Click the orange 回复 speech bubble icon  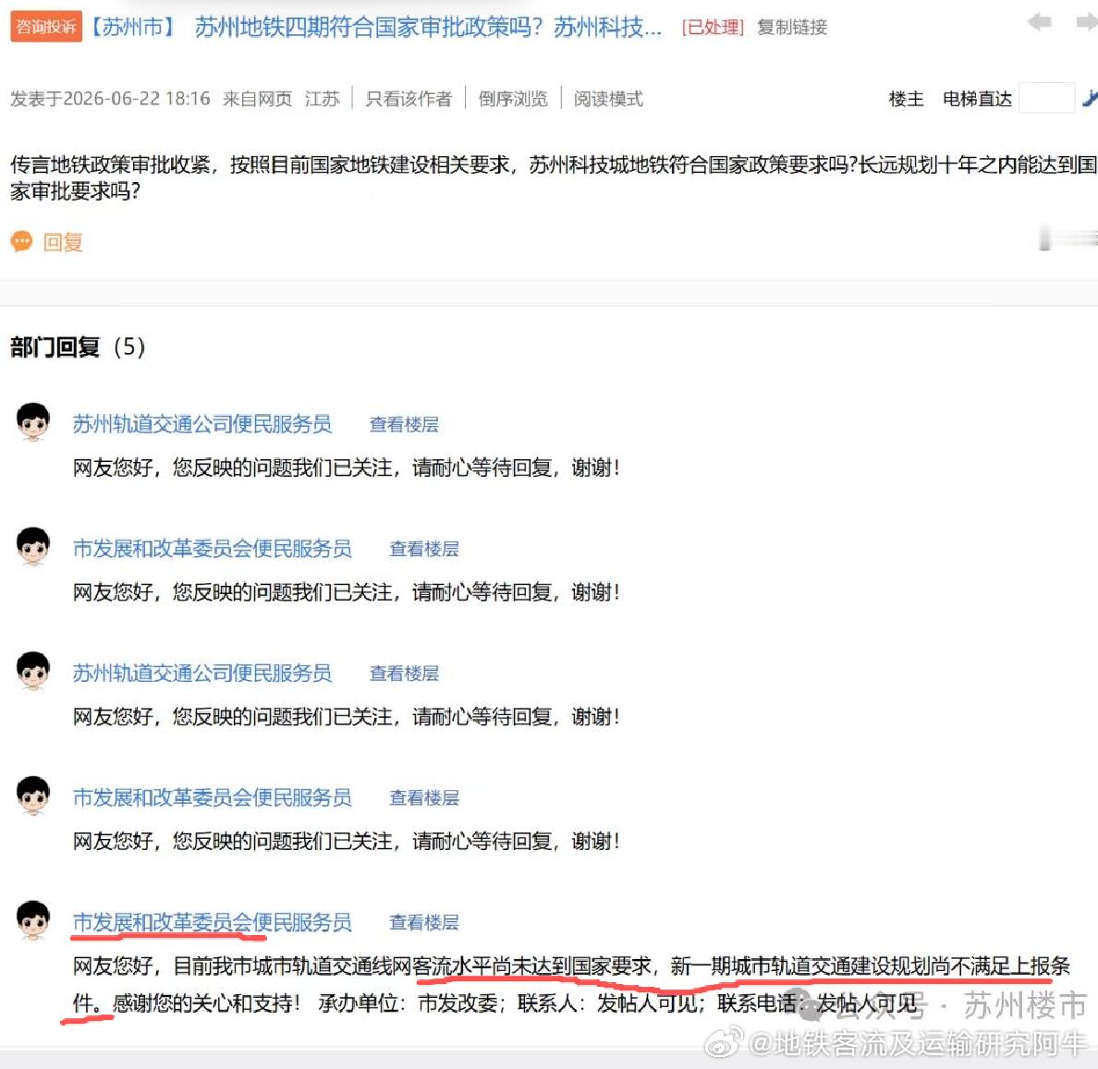[21, 242]
